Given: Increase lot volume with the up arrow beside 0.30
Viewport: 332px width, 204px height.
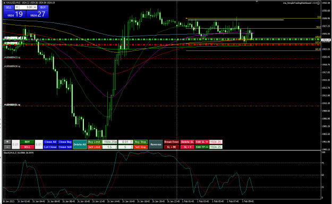Looking at the screenshot, I should pyautogui.click(x=35, y=7).
